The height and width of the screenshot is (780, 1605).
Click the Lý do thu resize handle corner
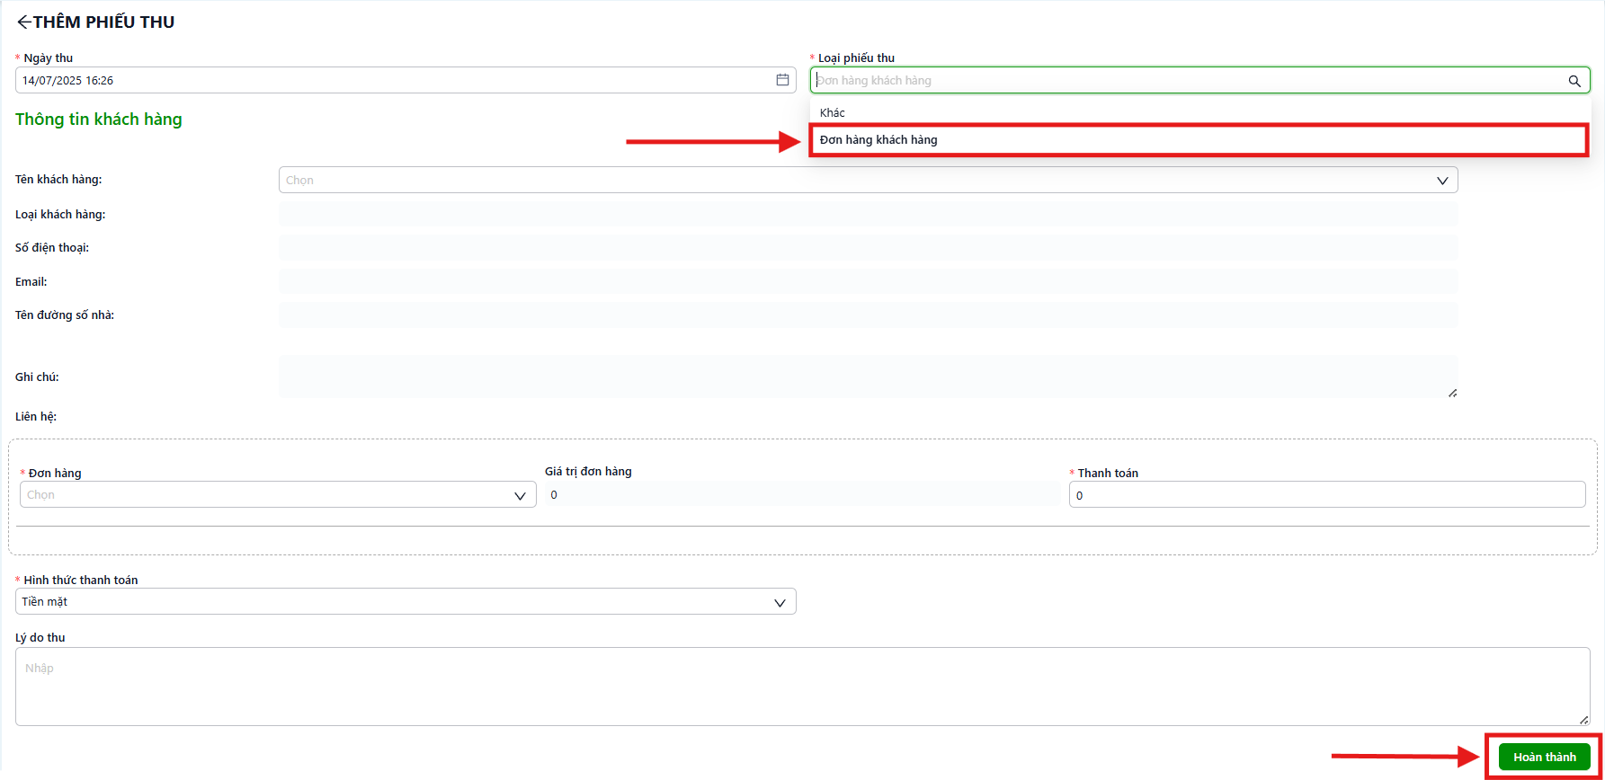[1584, 720]
